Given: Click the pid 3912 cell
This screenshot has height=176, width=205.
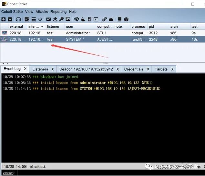Looking at the screenshot, I should (x=158, y=33).
